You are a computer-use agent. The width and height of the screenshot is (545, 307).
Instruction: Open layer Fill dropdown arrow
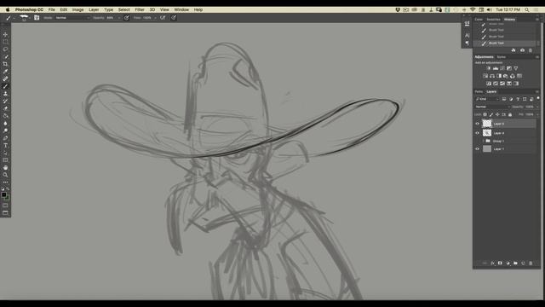tap(537, 114)
